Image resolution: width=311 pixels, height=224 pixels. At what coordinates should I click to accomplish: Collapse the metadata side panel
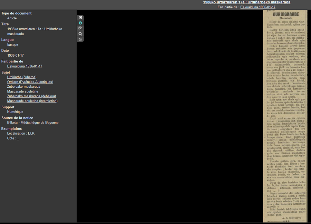tap(80, 18)
